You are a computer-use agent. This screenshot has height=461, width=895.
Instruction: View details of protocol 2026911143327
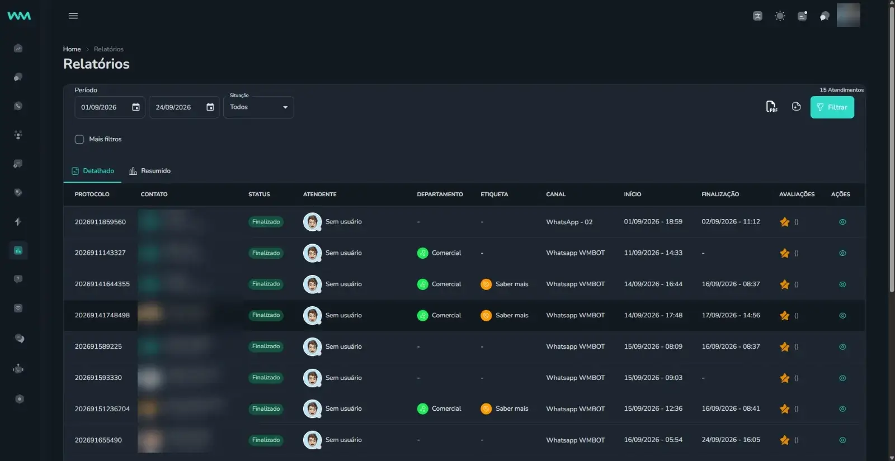pyautogui.click(x=842, y=253)
